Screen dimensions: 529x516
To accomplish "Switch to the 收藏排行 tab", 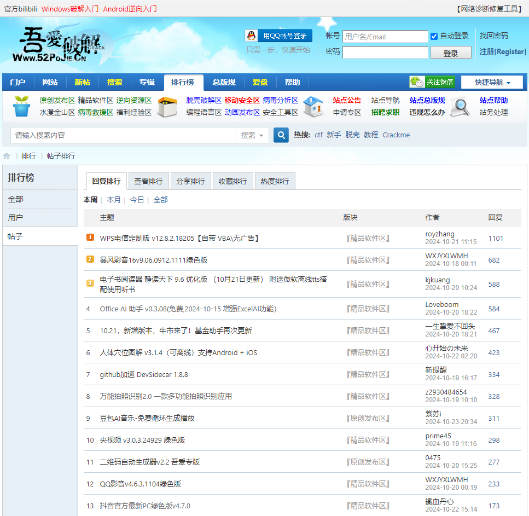I will coord(233,181).
